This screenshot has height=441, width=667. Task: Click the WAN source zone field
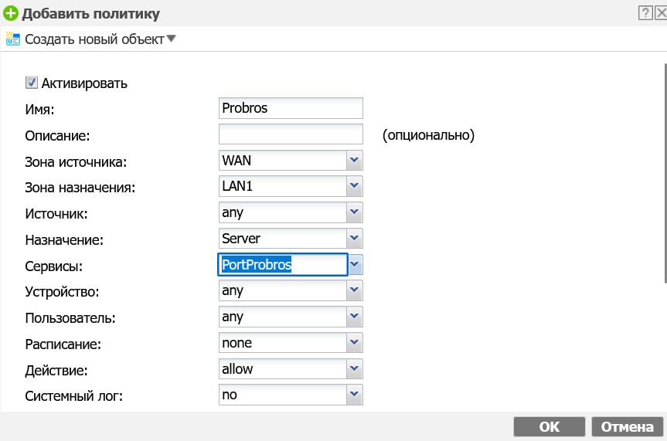(283, 161)
